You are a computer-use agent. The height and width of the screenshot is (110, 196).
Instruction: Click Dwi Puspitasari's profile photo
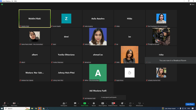(x=161, y=19)
